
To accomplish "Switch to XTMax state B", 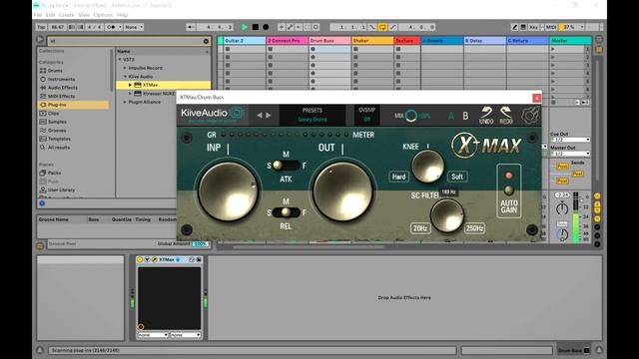I will click(x=465, y=116).
